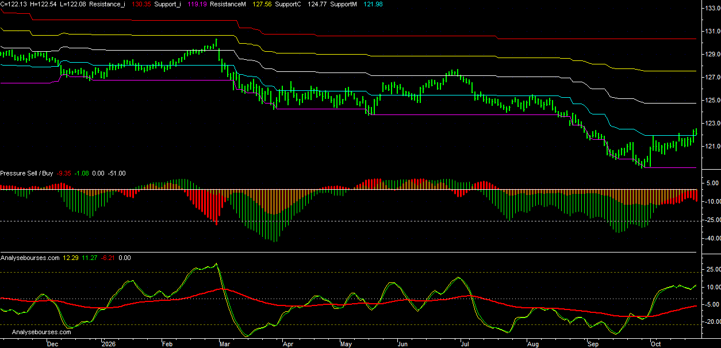Click the 'Feb' month label on time axis
721x348 pixels.
pyautogui.click(x=167, y=344)
